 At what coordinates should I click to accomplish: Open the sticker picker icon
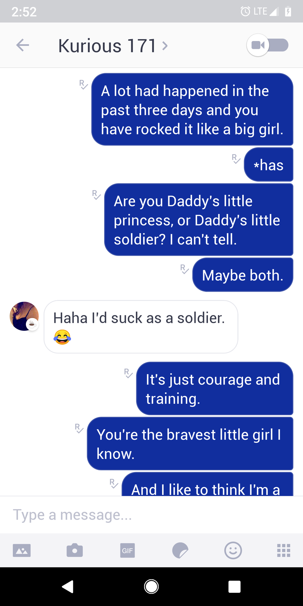coord(180,550)
